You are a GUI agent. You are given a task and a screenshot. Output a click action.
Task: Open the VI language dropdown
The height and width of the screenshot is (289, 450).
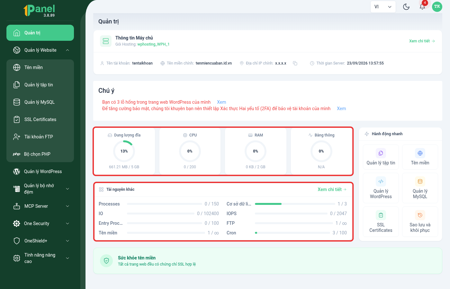point(383,7)
